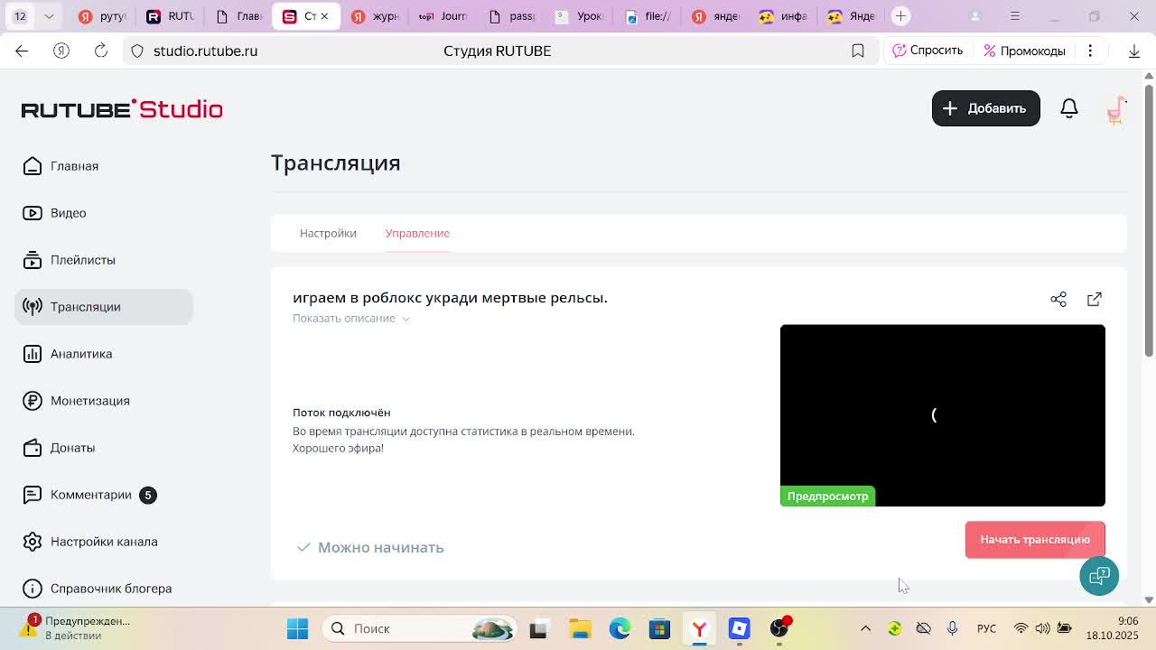Switch to the file:// browser tab
The width and height of the screenshot is (1156, 650).
pos(648,16)
